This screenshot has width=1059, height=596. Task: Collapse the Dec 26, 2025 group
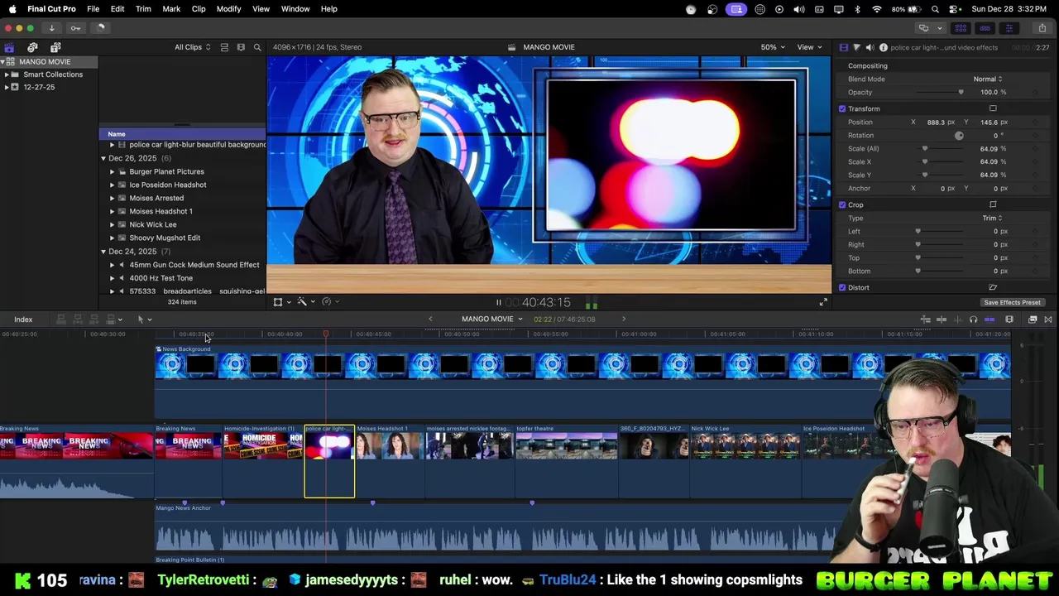[103, 158]
